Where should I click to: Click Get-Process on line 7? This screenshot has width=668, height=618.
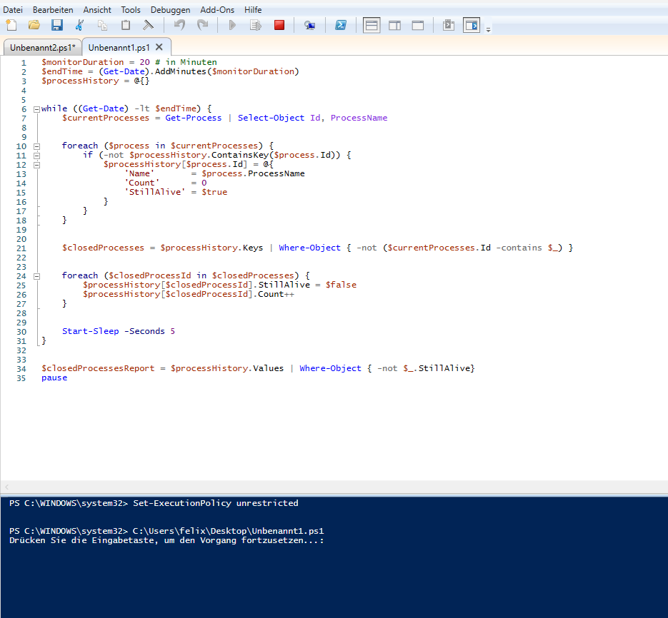pyautogui.click(x=194, y=118)
